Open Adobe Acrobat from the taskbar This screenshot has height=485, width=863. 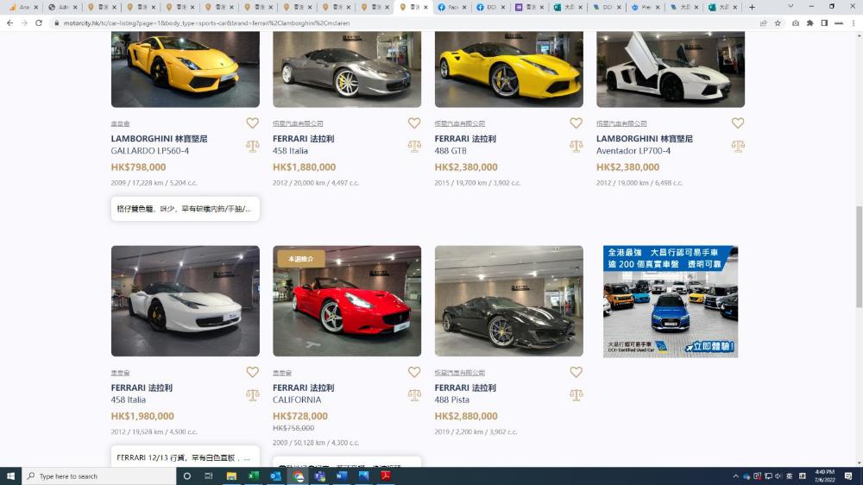385,476
